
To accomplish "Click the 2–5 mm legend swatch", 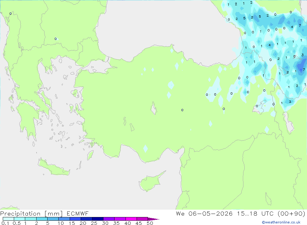I will 42,219.
